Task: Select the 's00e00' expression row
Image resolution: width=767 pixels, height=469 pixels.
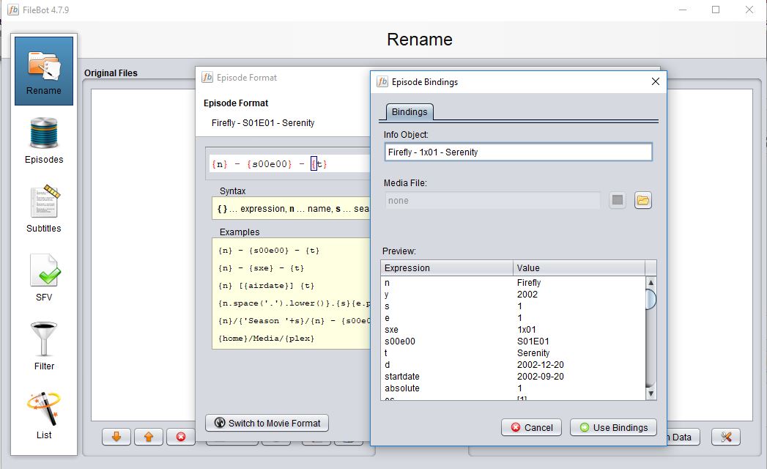Action: [513, 341]
